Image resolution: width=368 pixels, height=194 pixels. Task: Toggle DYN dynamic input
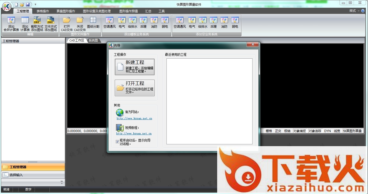click(x=328, y=131)
